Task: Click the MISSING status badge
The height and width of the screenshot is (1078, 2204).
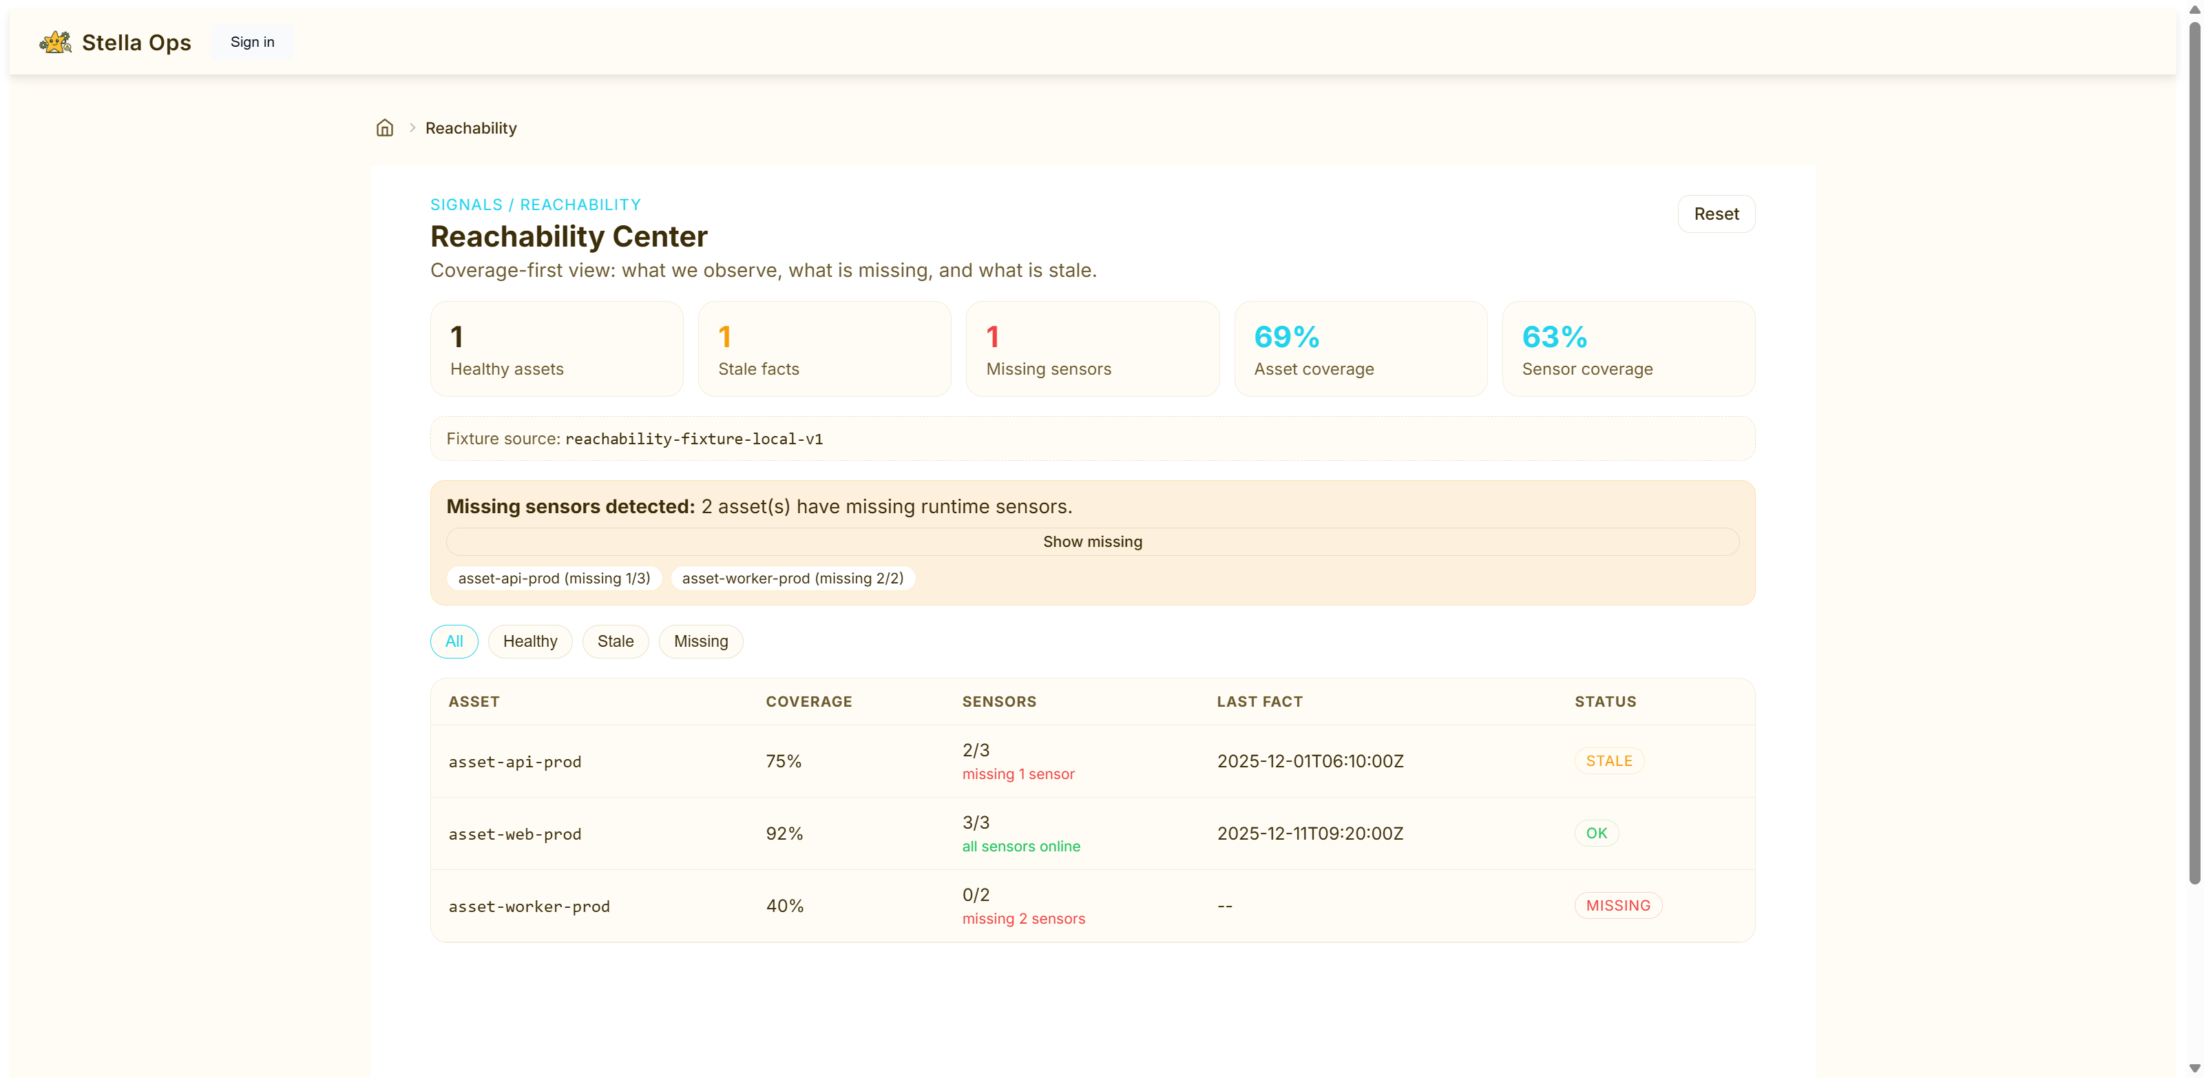Action: click(x=1617, y=905)
